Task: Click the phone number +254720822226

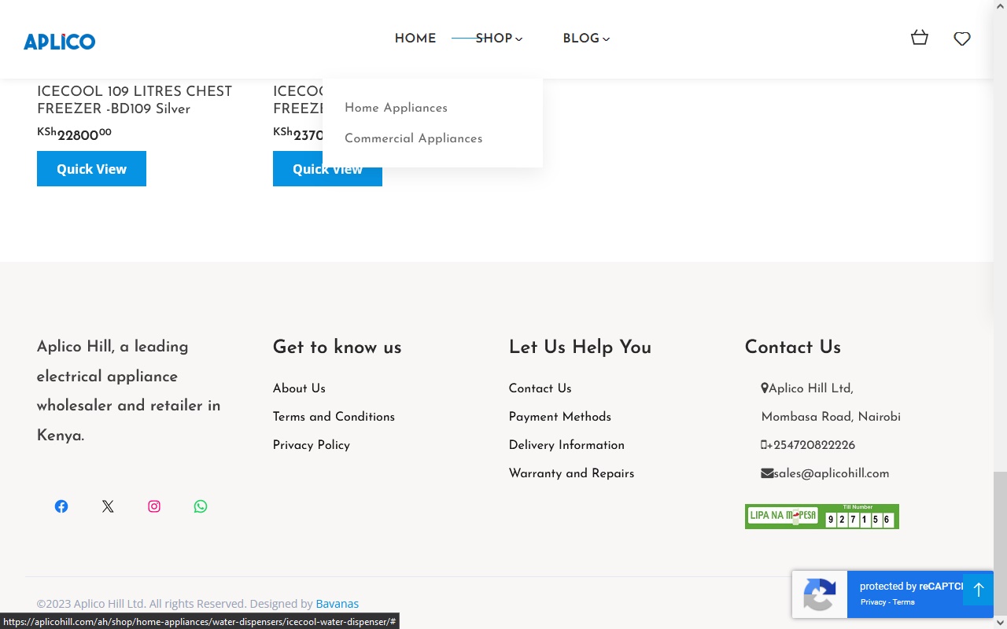Action: (x=810, y=445)
